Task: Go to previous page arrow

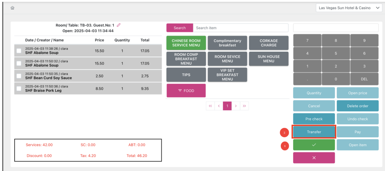Action: point(219,106)
